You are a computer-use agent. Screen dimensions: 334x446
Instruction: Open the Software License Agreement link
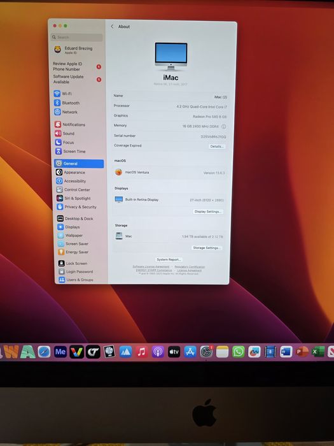(151, 267)
